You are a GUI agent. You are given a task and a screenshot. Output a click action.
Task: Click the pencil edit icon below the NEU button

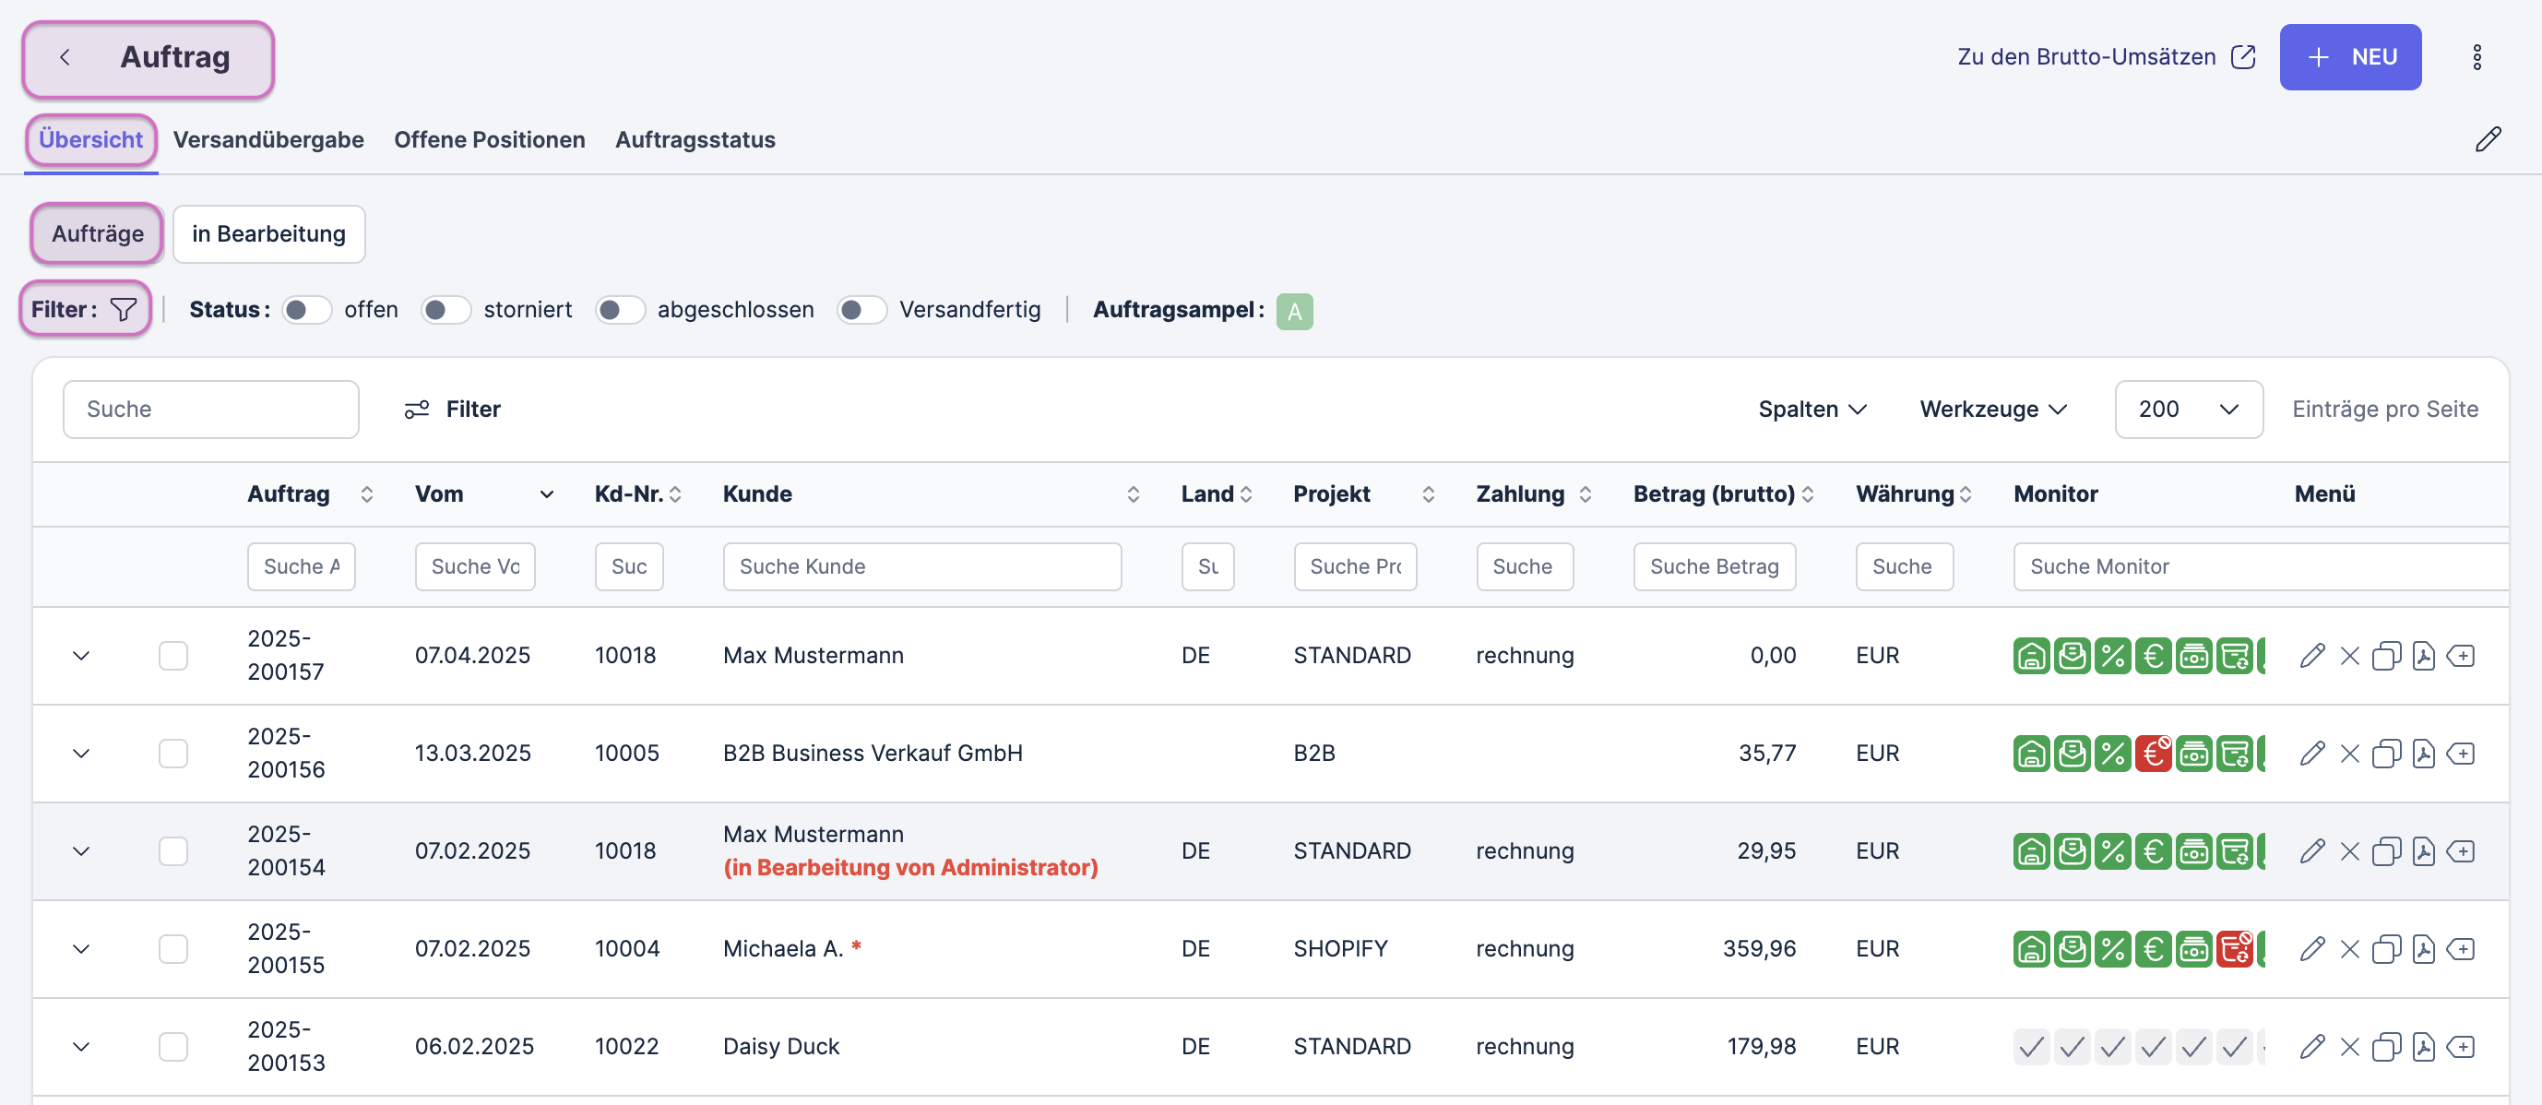point(2488,139)
